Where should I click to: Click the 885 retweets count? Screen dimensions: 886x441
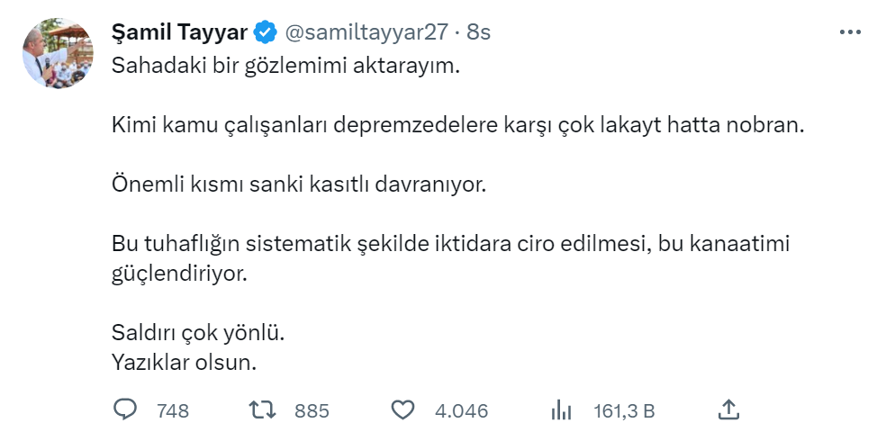pyautogui.click(x=312, y=411)
